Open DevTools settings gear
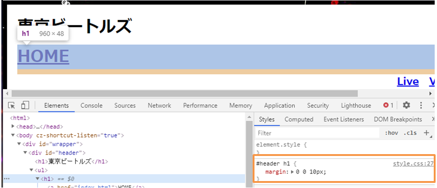This screenshot has height=188, width=437. 406,105
